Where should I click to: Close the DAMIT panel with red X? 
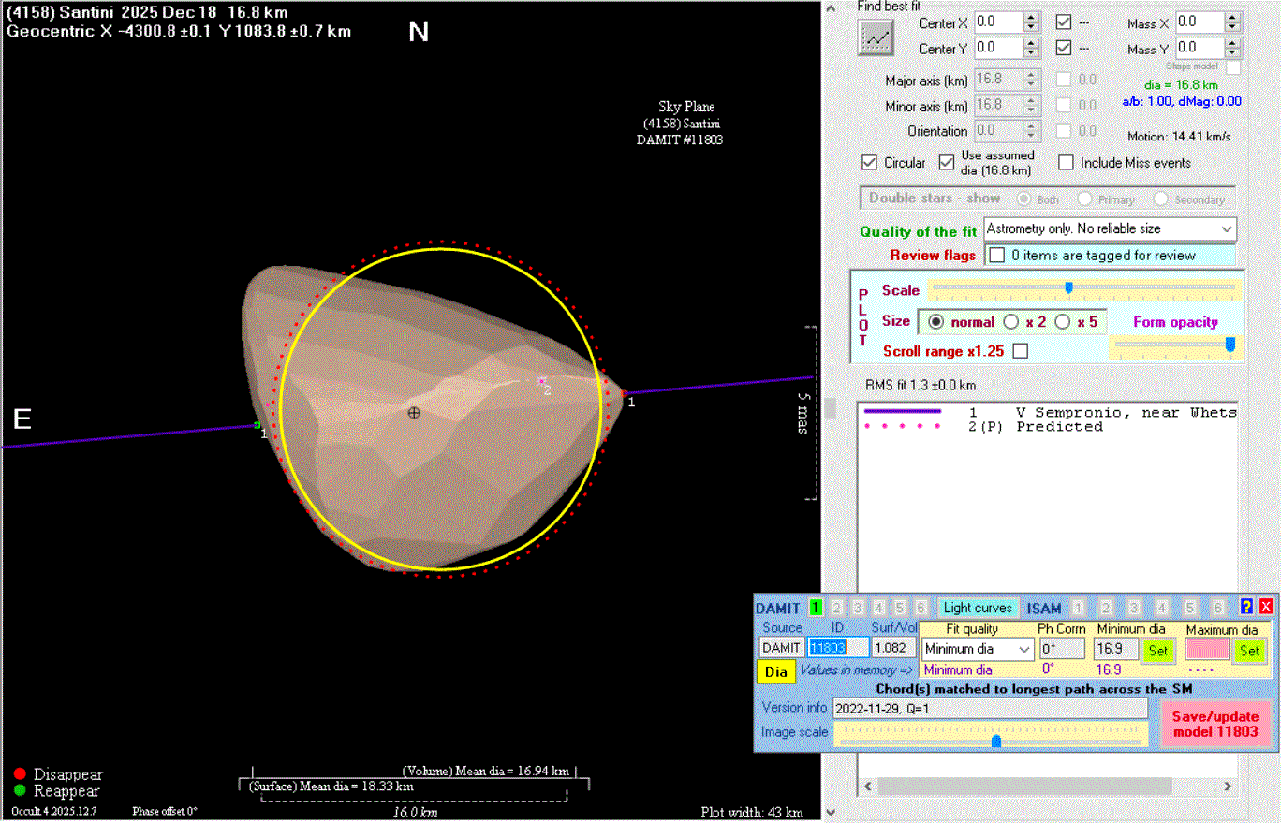click(1265, 607)
